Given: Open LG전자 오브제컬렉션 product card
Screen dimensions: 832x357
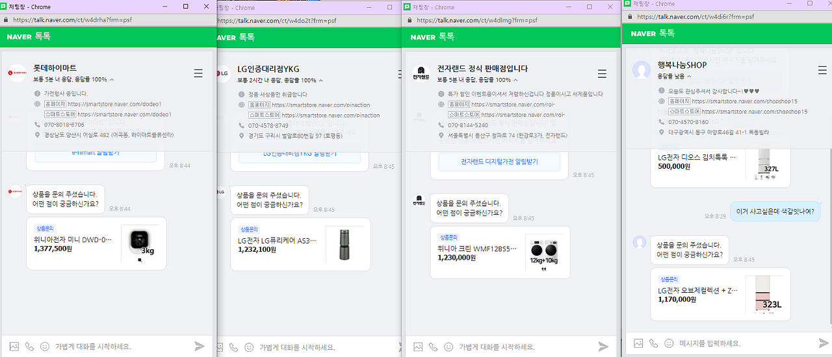Looking at the screenshot, I should tap(720, 294).
